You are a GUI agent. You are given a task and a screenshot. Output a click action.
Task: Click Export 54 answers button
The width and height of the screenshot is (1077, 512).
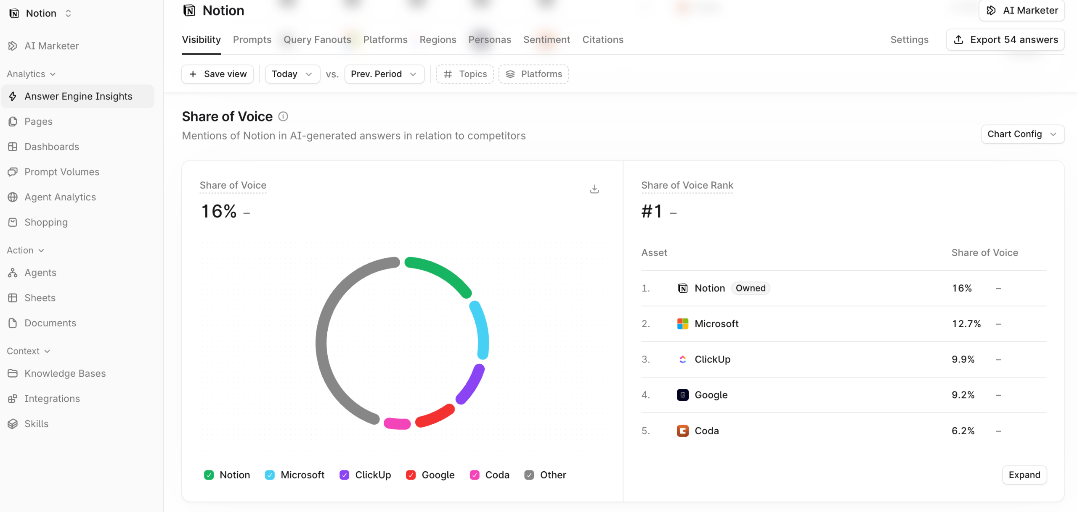coord(1005,39)
